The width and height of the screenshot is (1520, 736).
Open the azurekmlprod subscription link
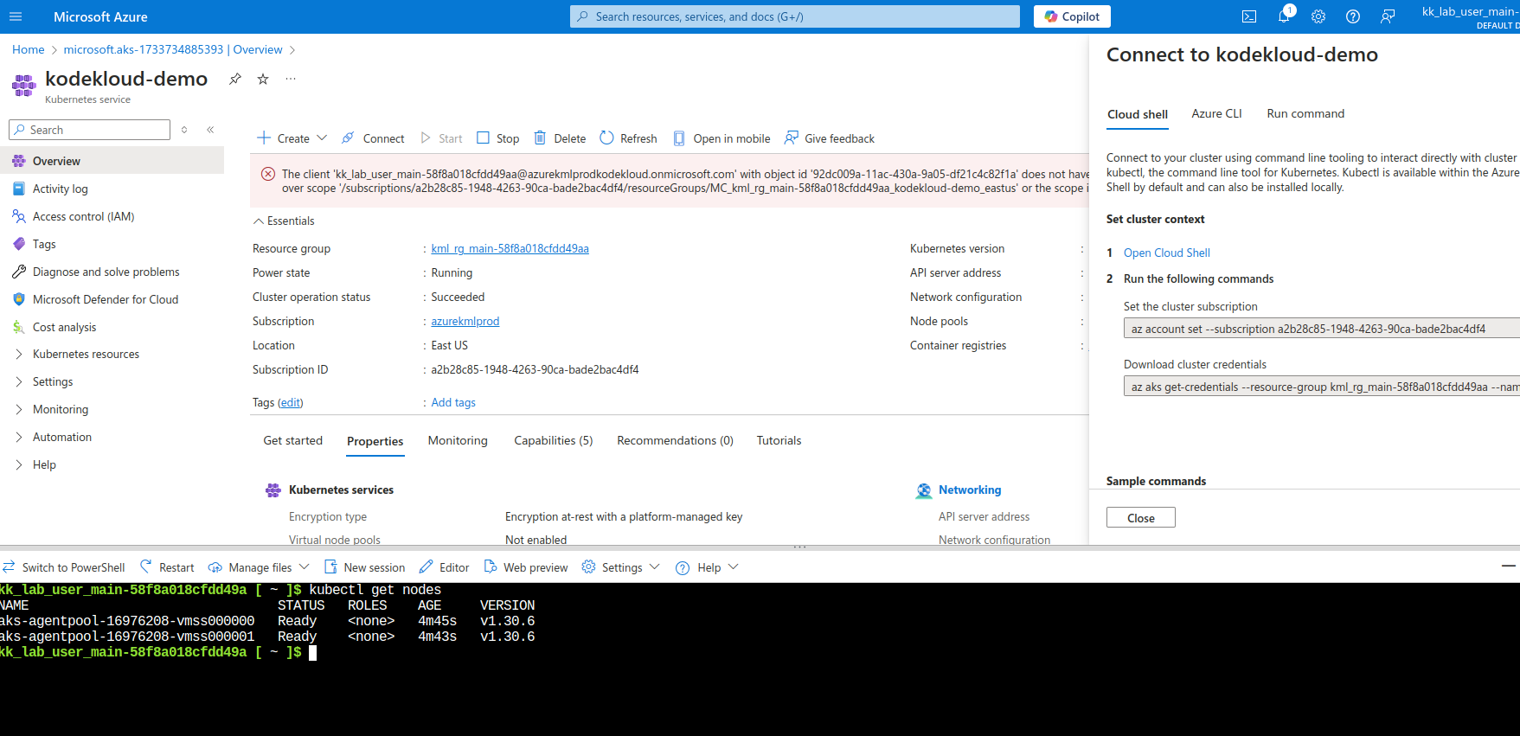[x=465, y=321]
